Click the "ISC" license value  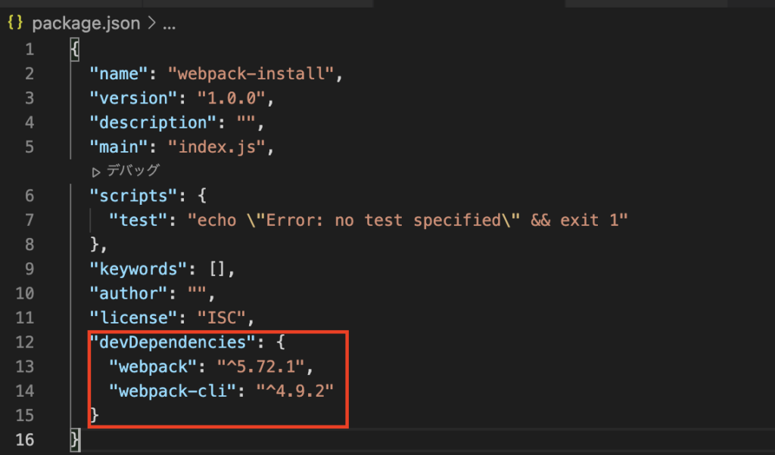[222, 318]
